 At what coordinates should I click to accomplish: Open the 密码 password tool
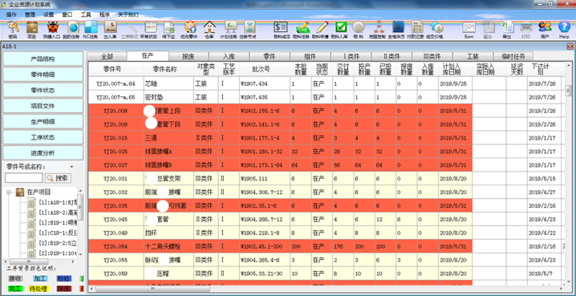click(x=13, y=30)
